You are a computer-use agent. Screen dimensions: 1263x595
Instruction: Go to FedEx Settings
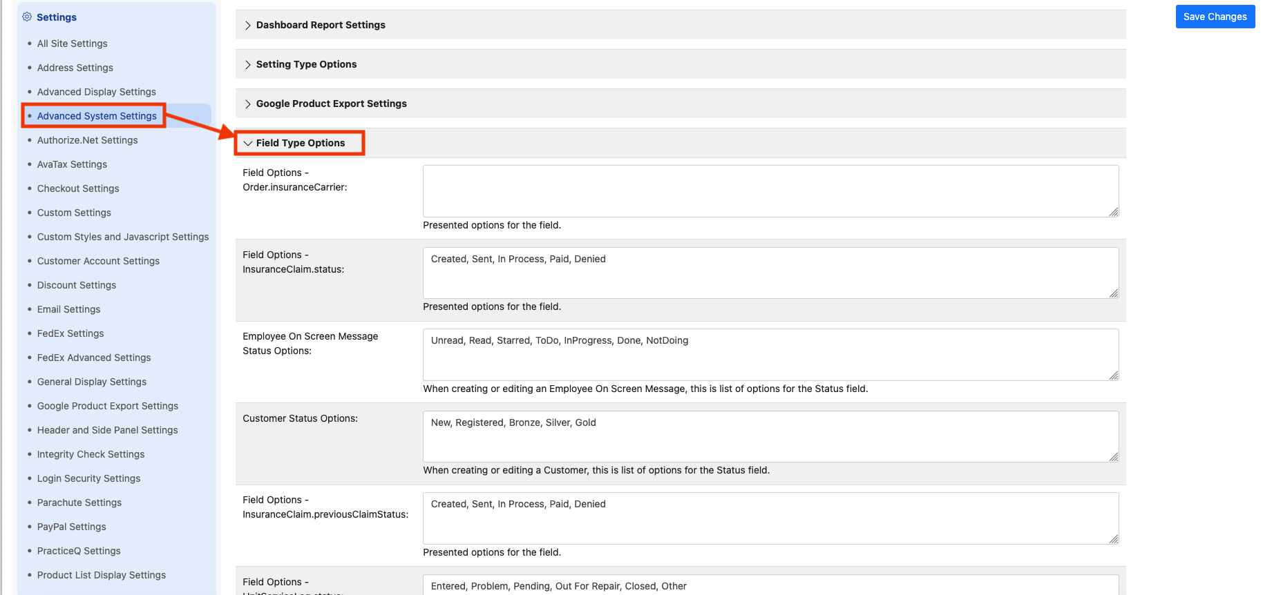[70, 333]
